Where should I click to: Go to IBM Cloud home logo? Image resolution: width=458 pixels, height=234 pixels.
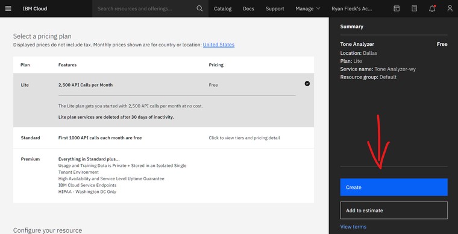(x=35, y=8)
